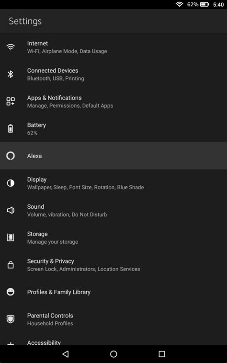Tap the Security & Privacy lock icon
Screen dimensions: 227x363
(11, 265)
